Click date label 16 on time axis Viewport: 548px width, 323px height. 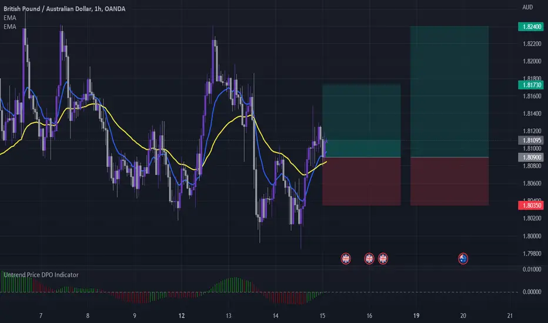point(369,316)
